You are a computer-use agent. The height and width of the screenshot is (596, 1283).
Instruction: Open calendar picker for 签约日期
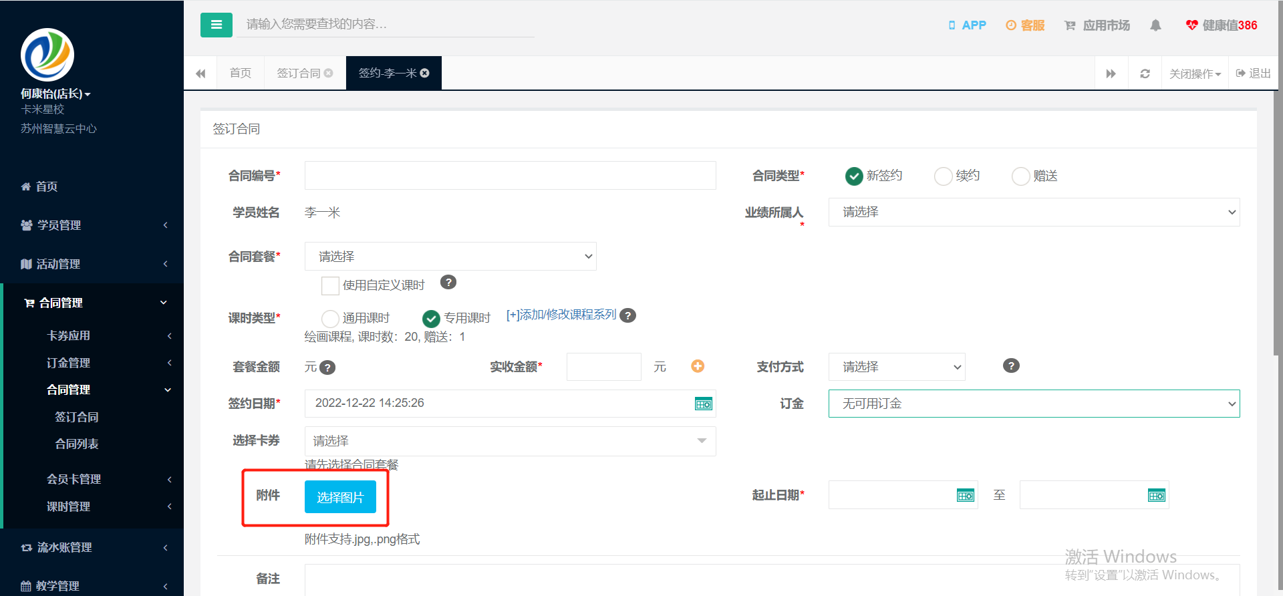(x=704, y=404)
